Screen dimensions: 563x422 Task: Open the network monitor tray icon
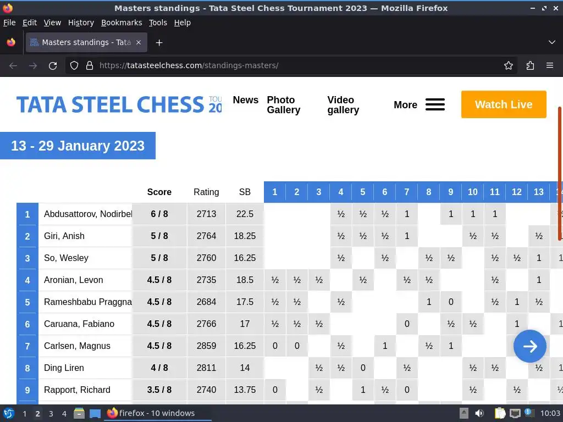click(x=515, y=413)
